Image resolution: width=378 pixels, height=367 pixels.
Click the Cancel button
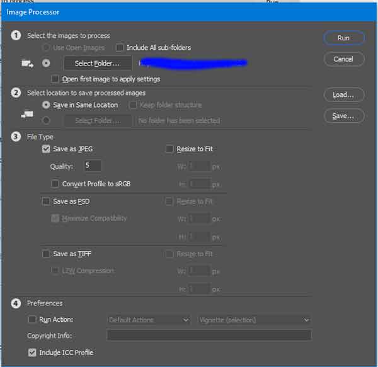point(344,59)
